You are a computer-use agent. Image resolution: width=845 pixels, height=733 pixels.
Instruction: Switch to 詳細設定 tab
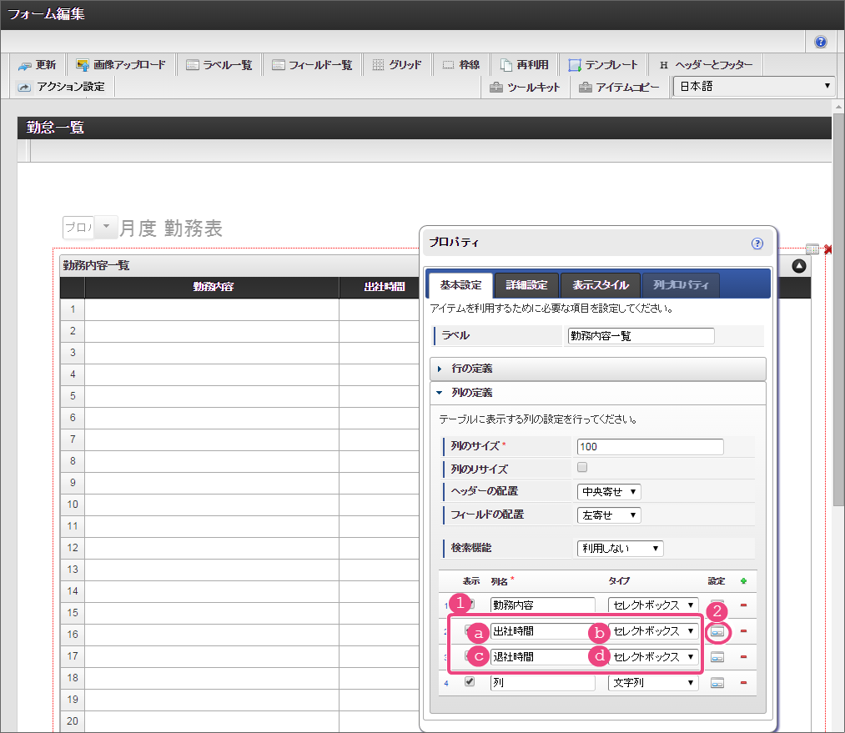coord(526,285)
